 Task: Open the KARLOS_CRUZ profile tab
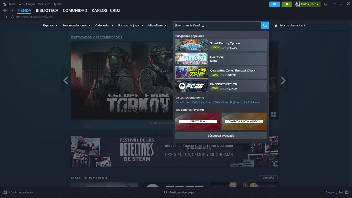pos(106,10)
